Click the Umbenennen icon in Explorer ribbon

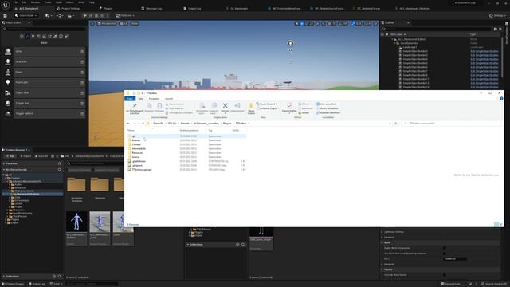[237, 105]
